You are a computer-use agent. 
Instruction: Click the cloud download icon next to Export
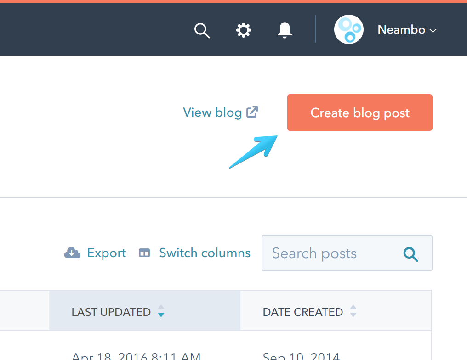click(x=72, y=253)
